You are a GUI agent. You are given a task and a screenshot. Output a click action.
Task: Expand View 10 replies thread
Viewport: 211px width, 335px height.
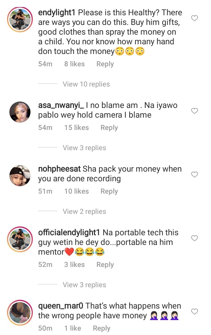[86, 84]
